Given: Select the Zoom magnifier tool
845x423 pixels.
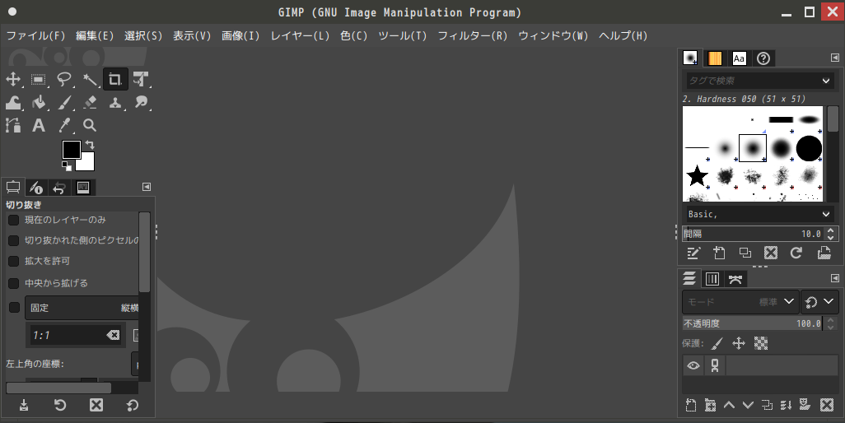Looking at the screenshot, I should click(x=90, y=125).
